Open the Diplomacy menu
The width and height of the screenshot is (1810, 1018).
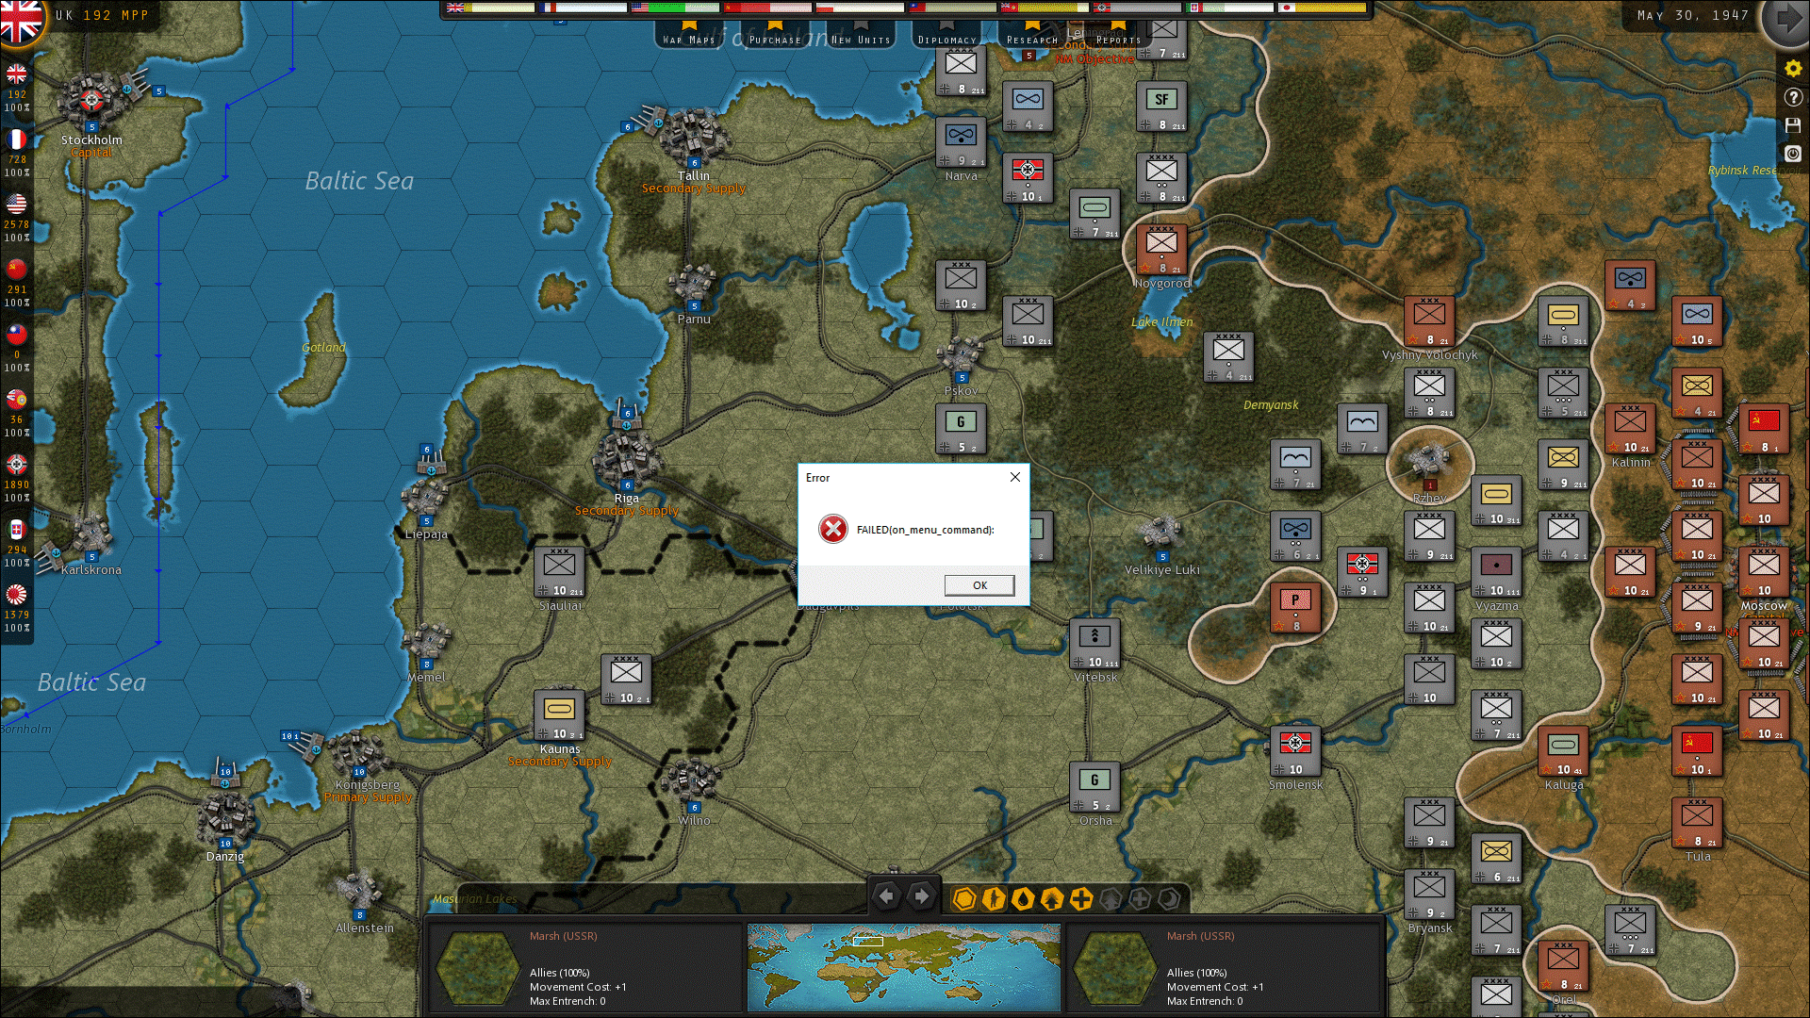coord(946,35)
